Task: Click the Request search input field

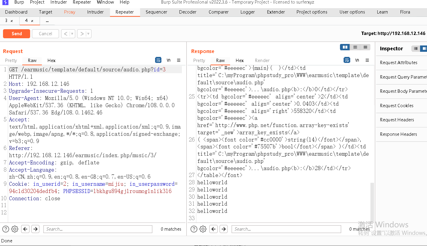Action: (x=98, y=229)
